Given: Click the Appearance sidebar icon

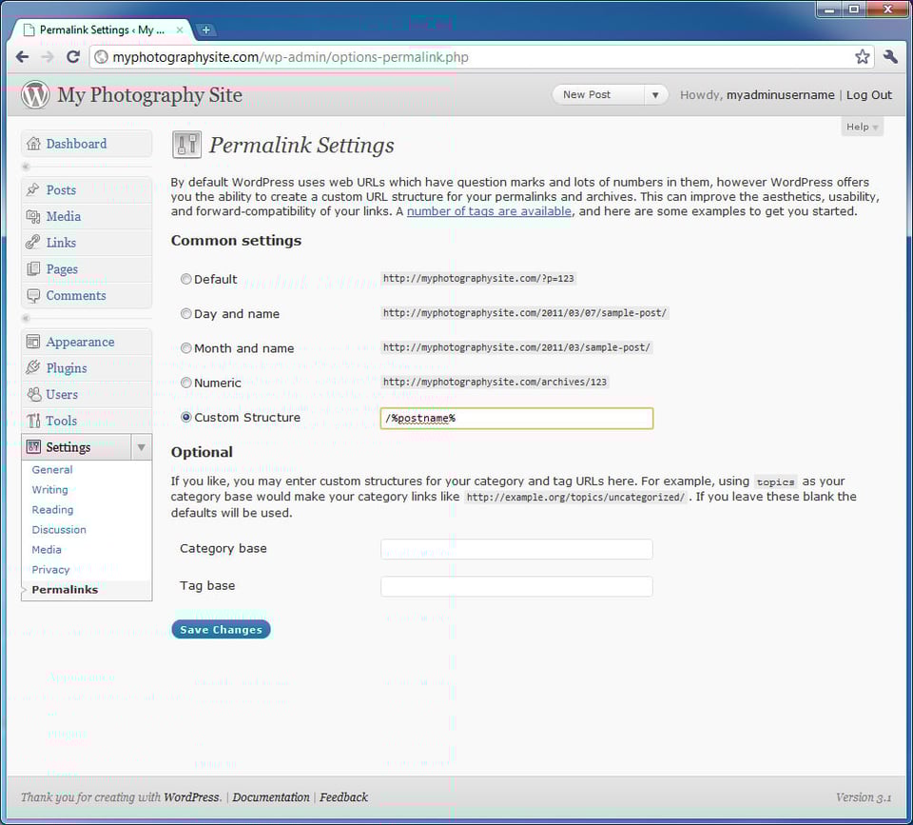Looking at the screenshot, I should pyautogui.click(x=33, y=342).
